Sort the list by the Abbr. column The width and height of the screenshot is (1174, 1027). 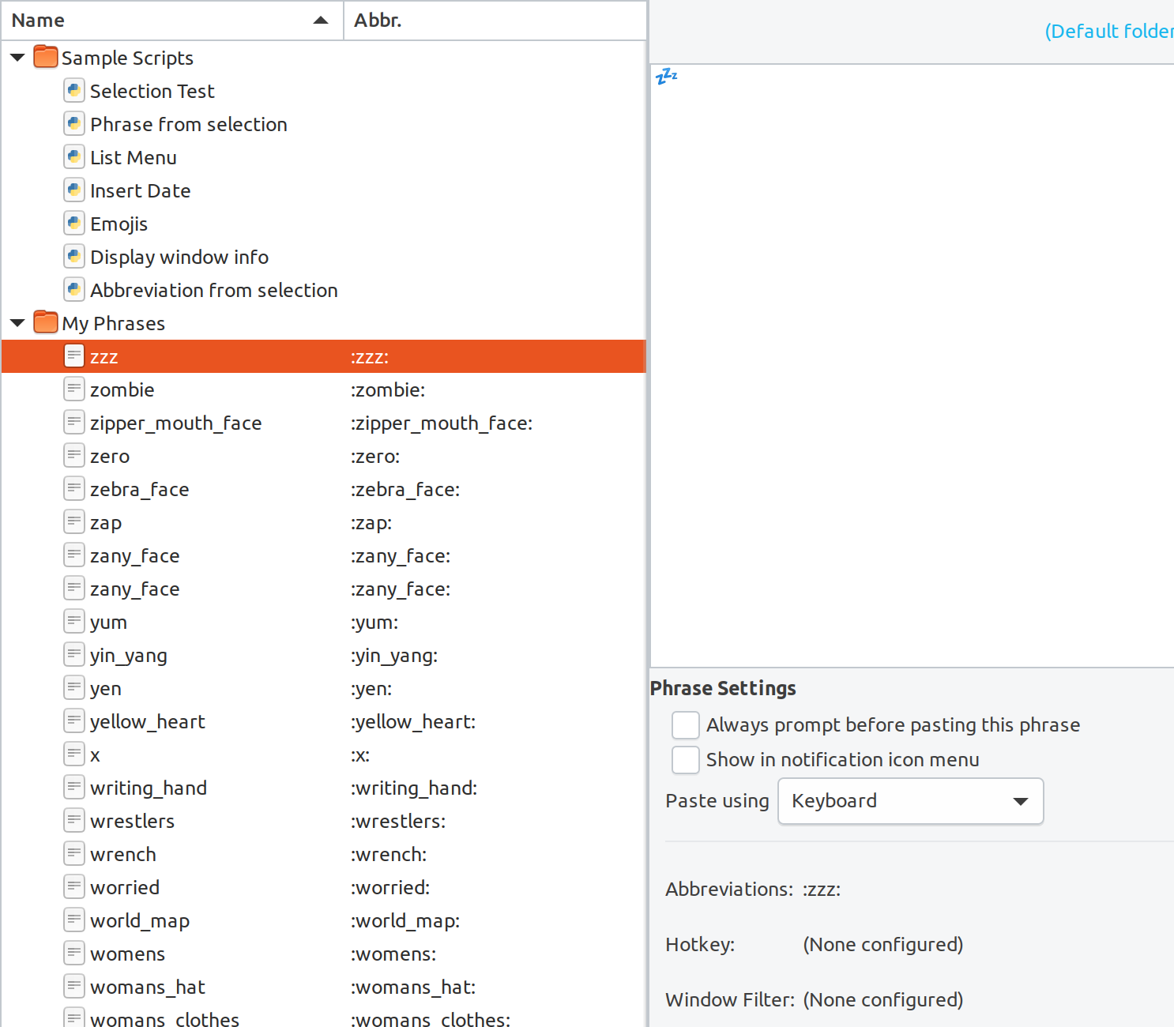click(379, 20)
